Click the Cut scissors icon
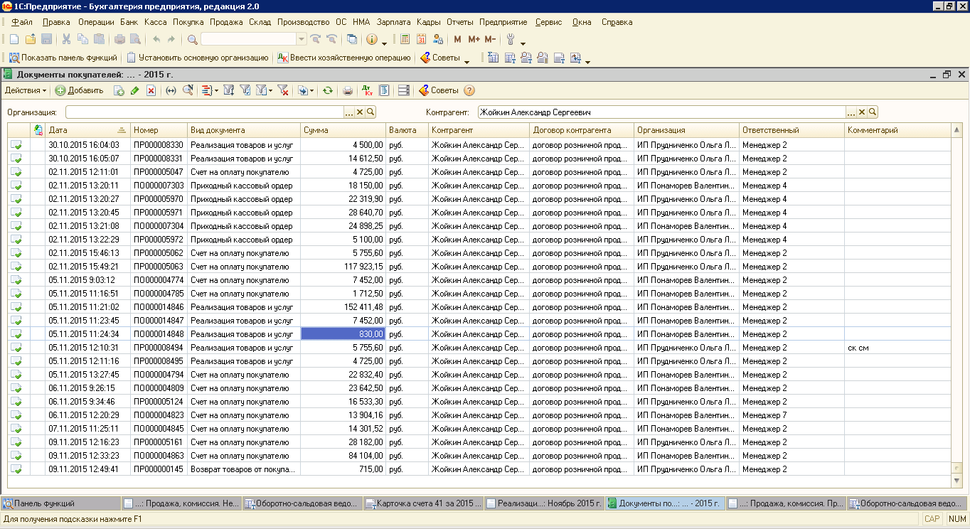 (x=66, y=39)
